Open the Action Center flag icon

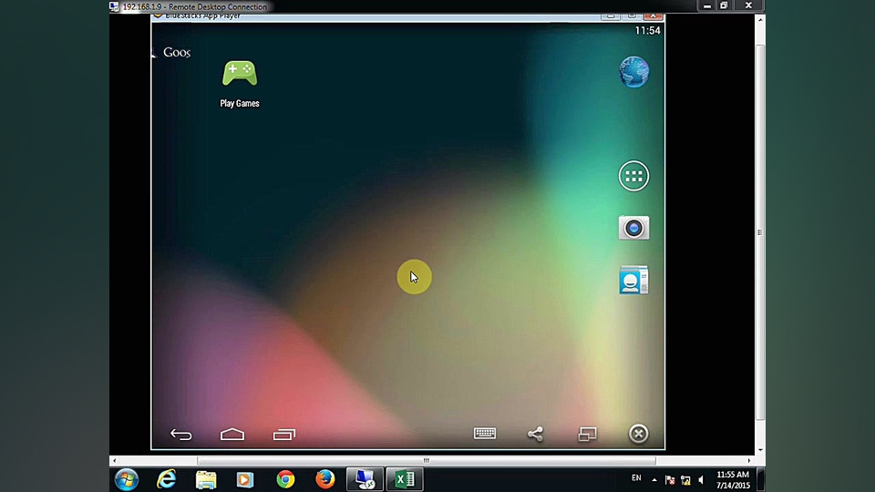(x=670, y=480)
